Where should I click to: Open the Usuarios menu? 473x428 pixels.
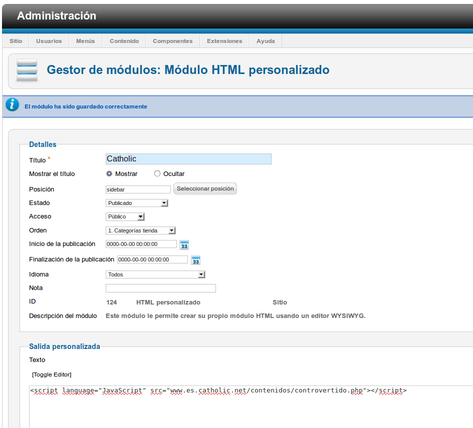click(x=49, y=41)
